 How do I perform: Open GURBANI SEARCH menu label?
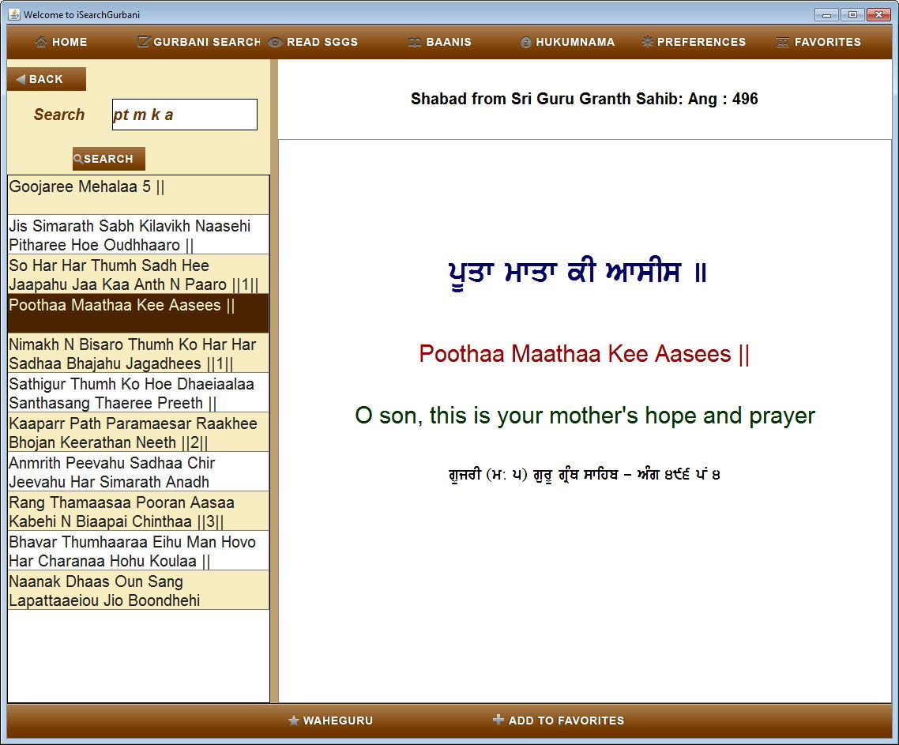click(207, 42)
